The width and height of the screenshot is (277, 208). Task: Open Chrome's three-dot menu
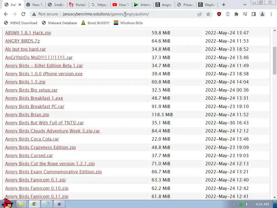pyautogui.click(x=271, y=14)
